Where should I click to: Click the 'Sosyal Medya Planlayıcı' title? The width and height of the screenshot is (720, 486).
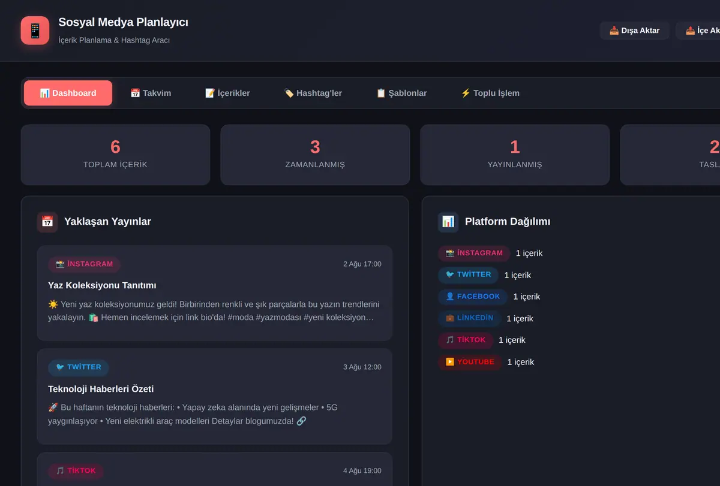pos(123,22)
